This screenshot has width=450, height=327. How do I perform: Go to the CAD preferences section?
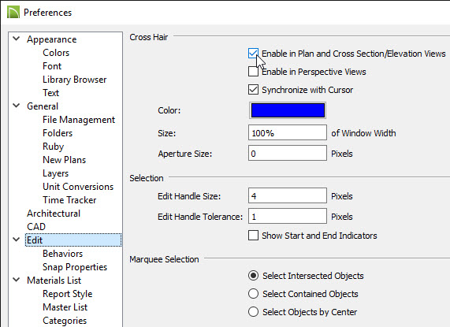click(x=36, y=227)
